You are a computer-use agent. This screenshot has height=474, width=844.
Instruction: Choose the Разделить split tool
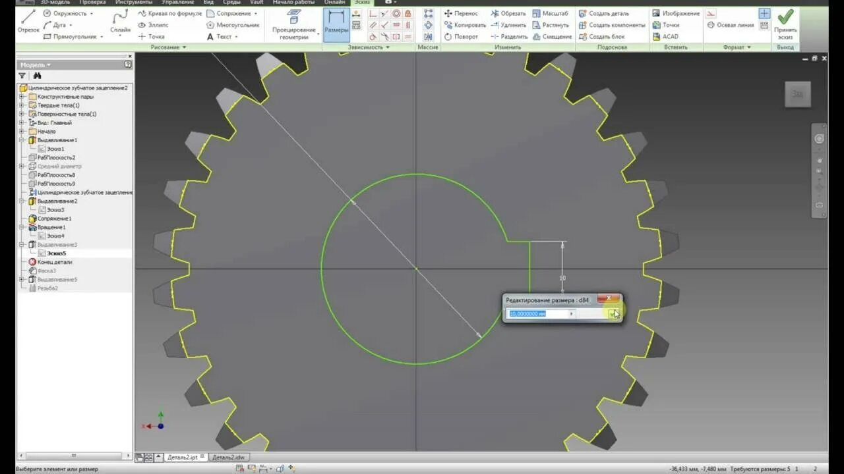pos(509,37)
